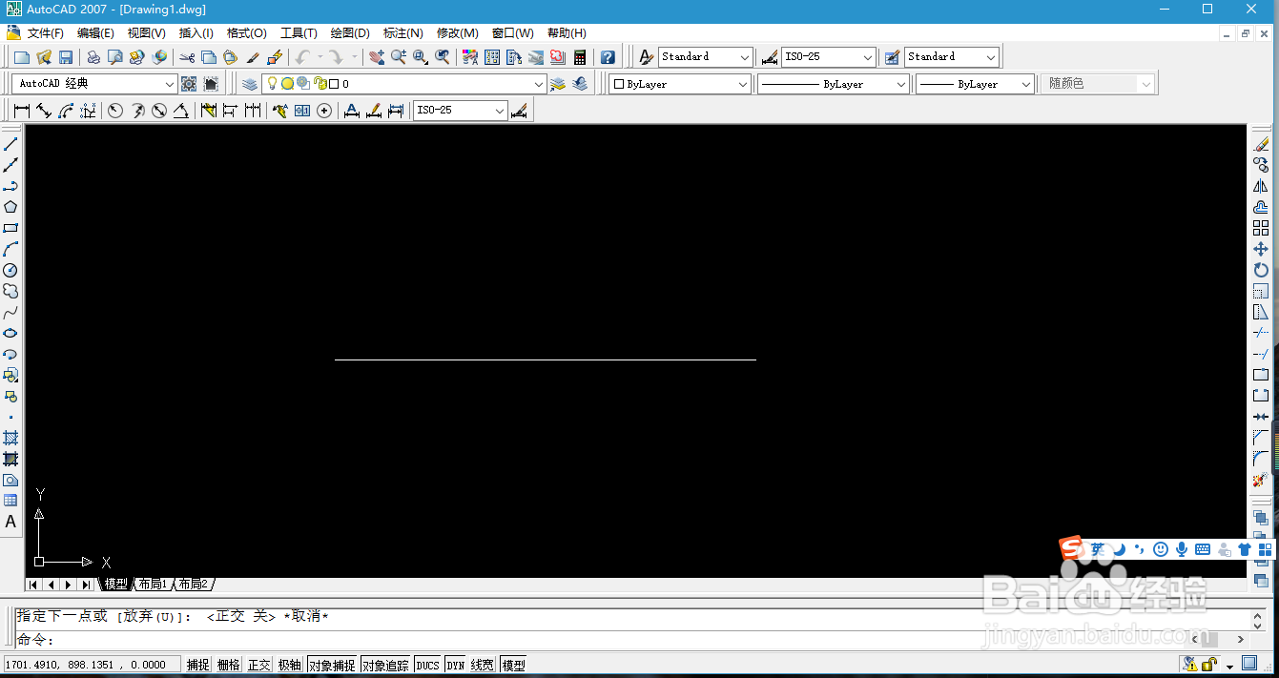Click the Pan realtime hand icon
This screenshot has height=678, width=1279.
tap(377, 57)
